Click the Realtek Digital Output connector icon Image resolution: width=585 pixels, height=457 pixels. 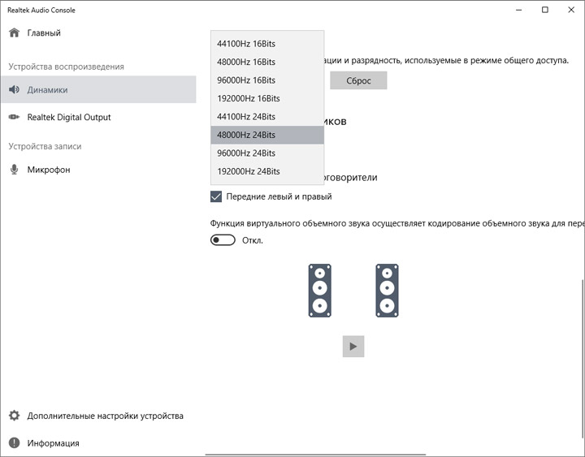(x=14, y=118)
